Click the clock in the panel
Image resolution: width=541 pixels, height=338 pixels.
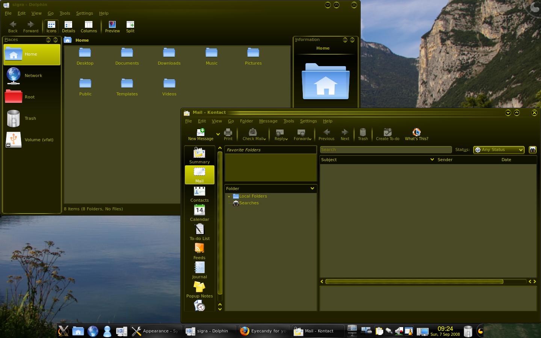coord(445,331)
